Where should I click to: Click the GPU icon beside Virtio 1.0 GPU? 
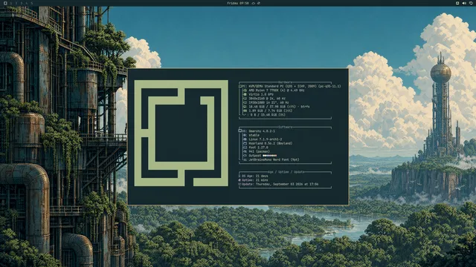(245, 94)
